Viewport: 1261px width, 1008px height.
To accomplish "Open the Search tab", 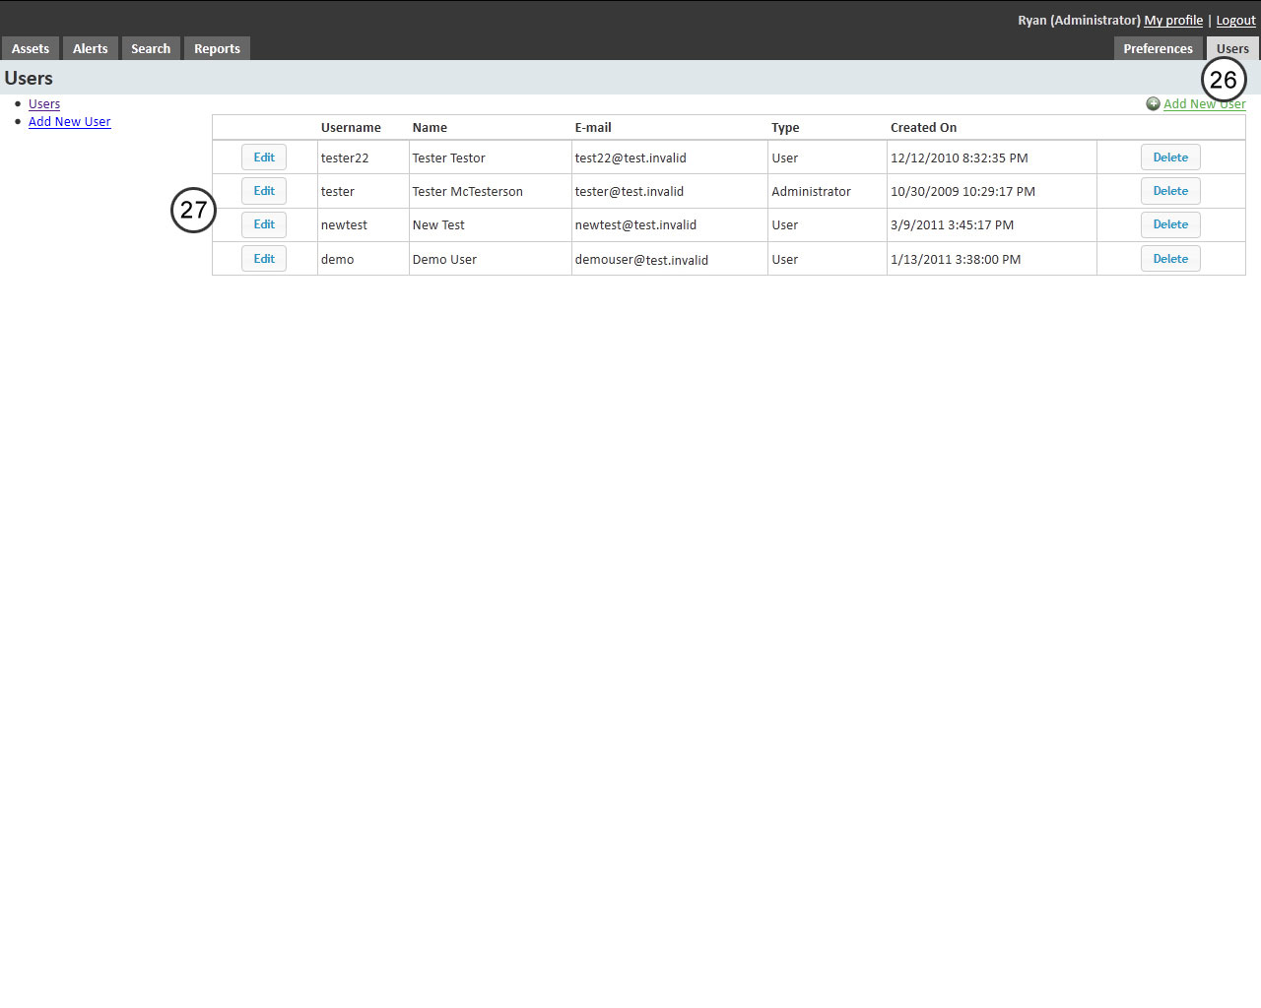I will click(x=150, y=47).
